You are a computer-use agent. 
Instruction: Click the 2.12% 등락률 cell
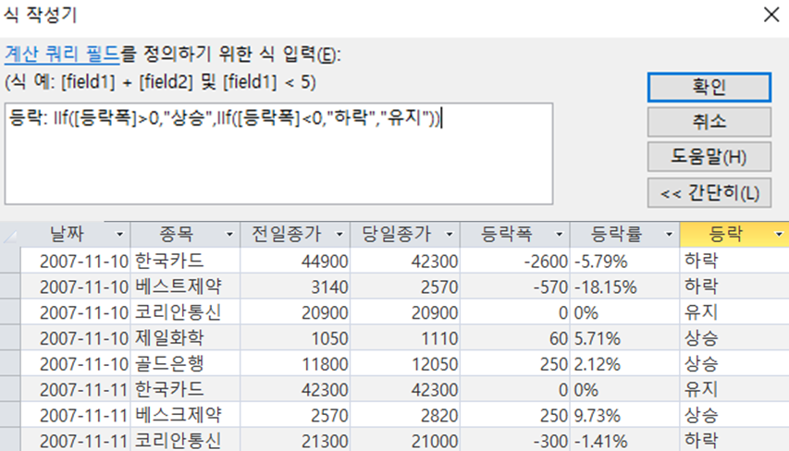(x=625, y=363)
